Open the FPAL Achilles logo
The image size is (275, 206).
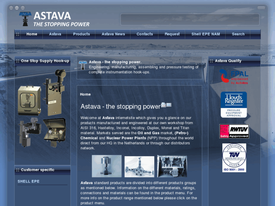234,77
